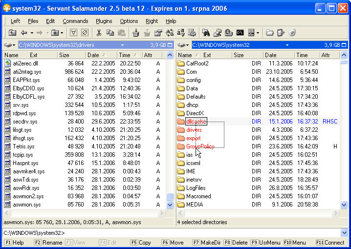Open the Files menu
Image resolution: width=351 pixels, height=249 pixels.
tap(33, 21)
